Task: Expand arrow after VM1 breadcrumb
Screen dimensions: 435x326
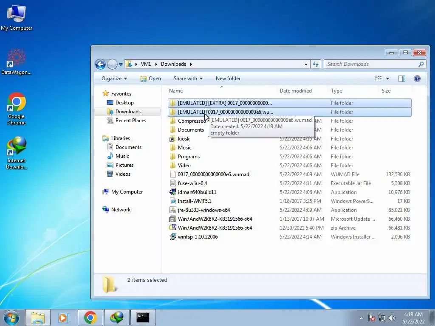Action: [x=156, y=64]
